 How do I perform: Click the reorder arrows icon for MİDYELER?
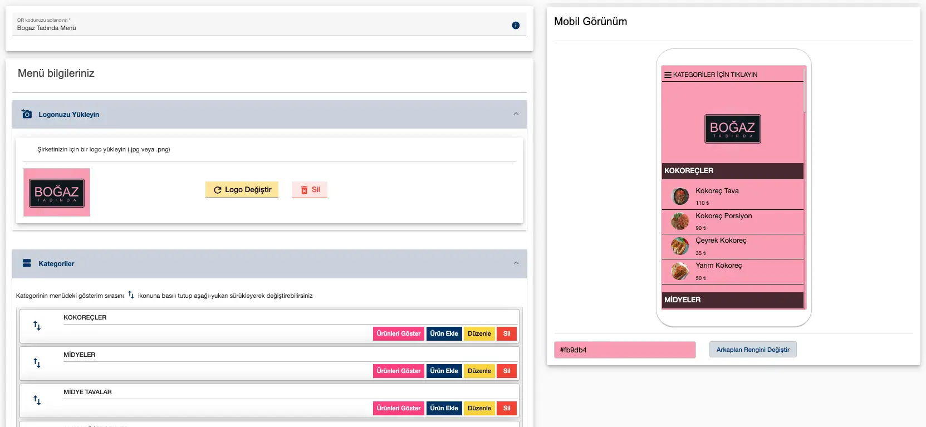37,363
